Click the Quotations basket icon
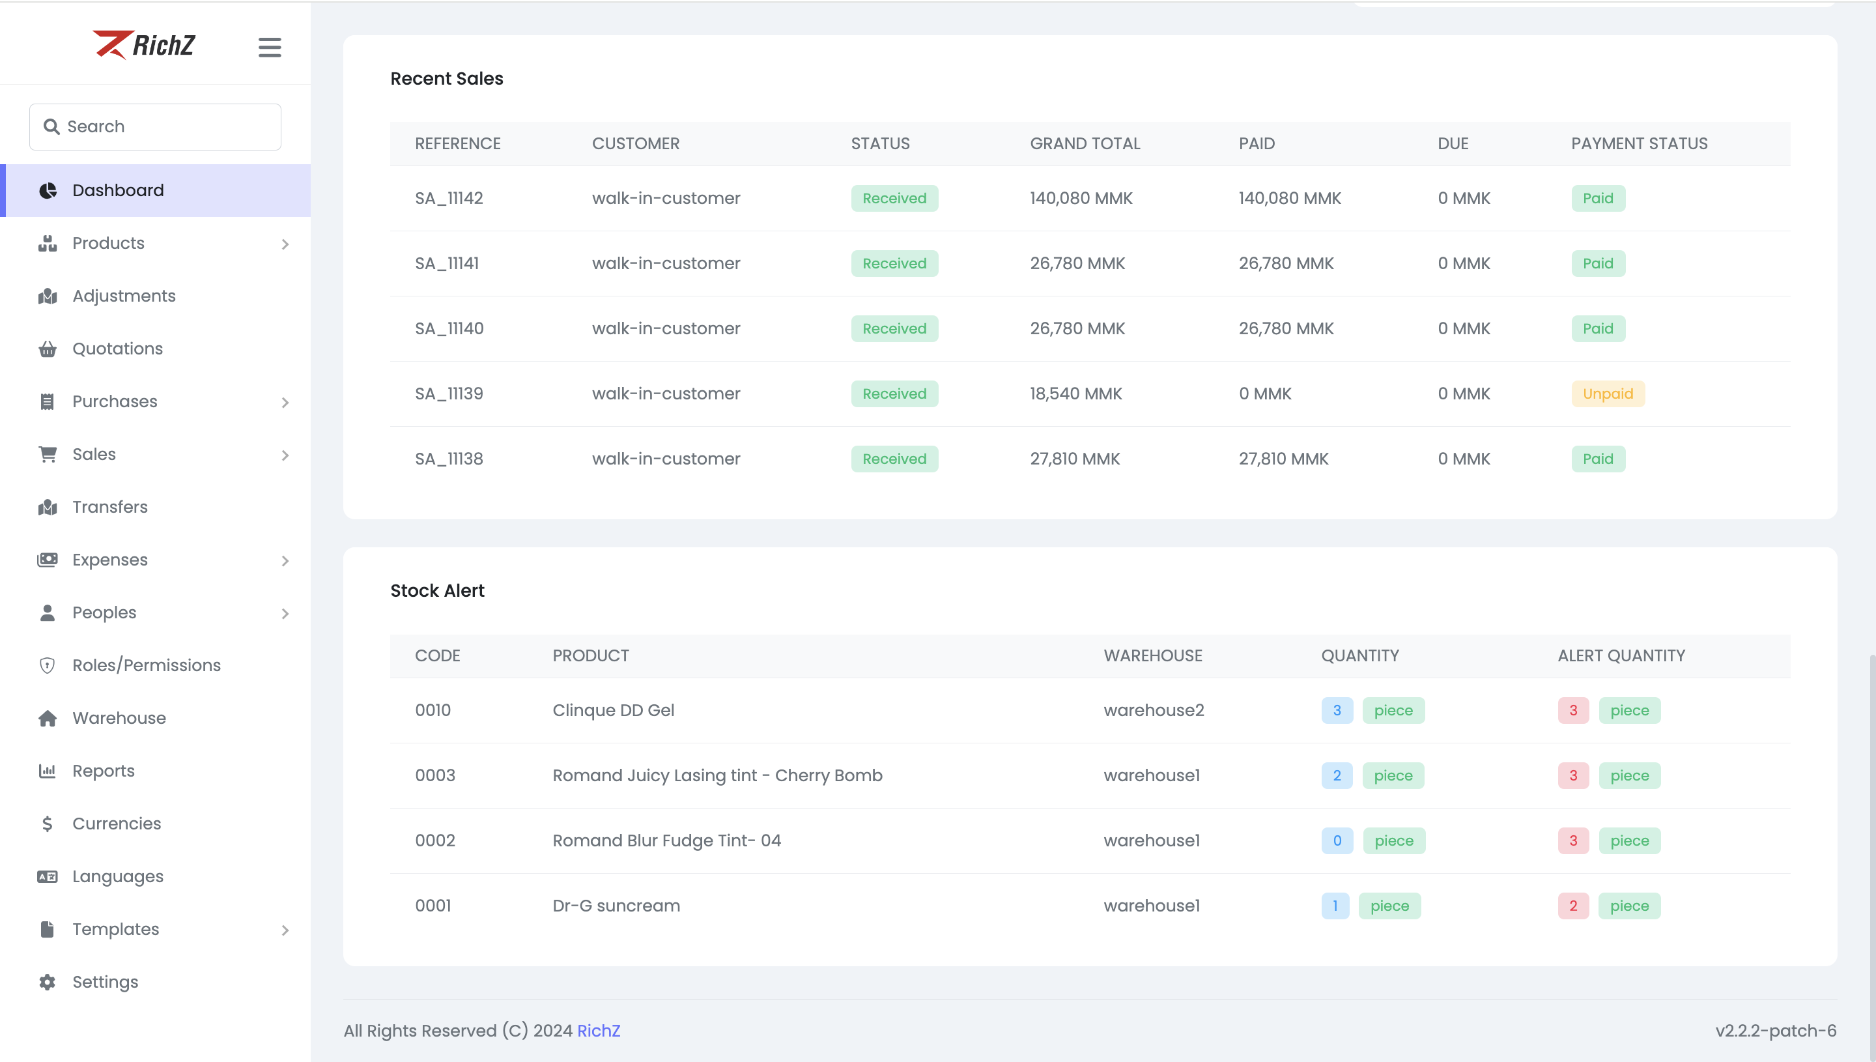1876x1062 pixels. (x=48, y=349)
